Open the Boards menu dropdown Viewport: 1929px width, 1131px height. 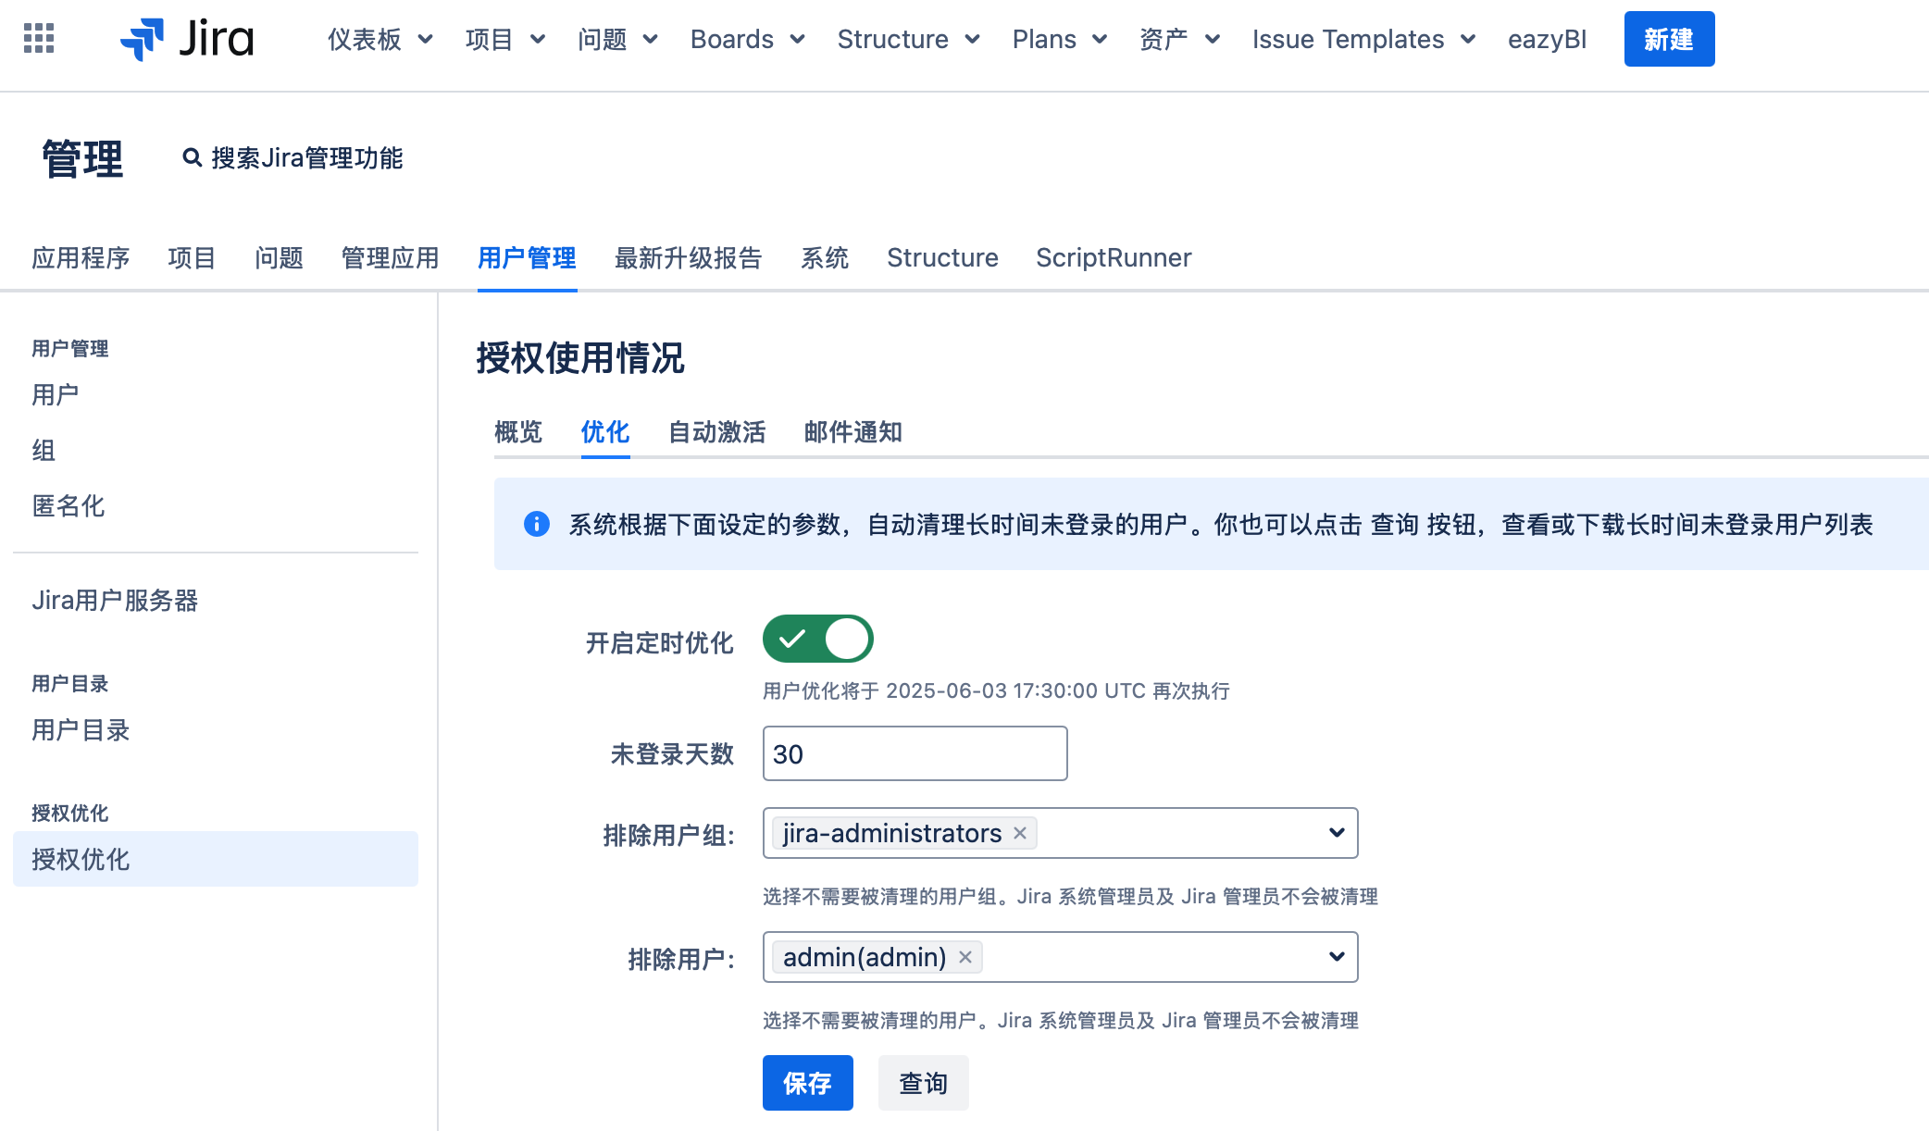[x=747, y=39]
